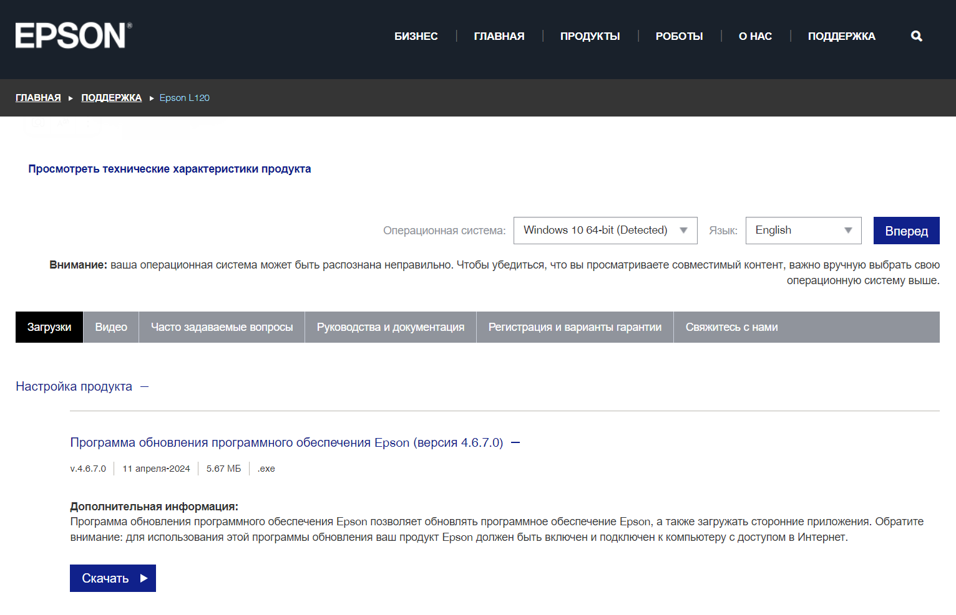
Task: Open ПОДДЕРЖКА in top navigation
Action: 841,36
